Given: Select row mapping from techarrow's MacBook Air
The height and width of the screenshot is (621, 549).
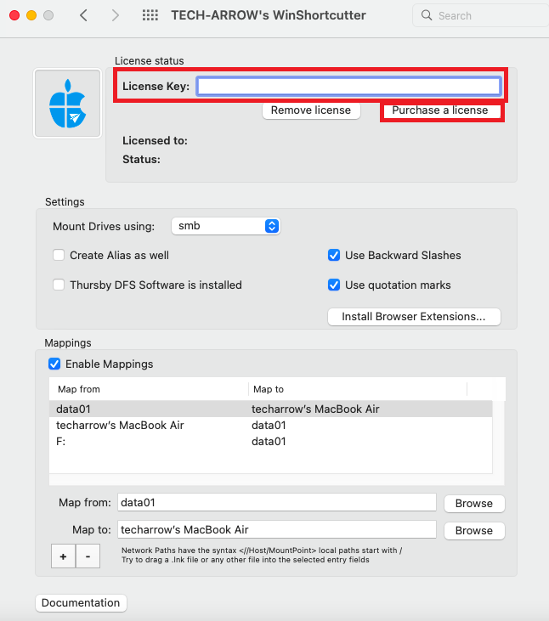Looking at the screenshot, I should [x=270, y=425].
